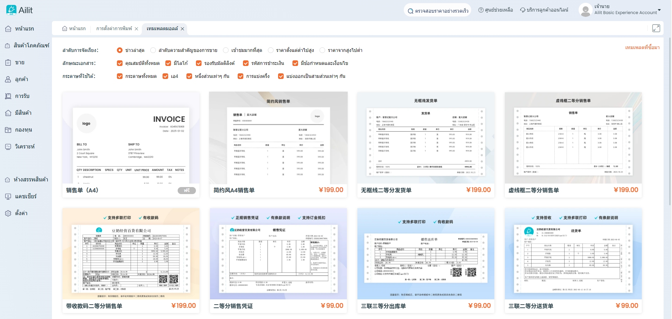Click the Ailit logo icon

[11, 10]
